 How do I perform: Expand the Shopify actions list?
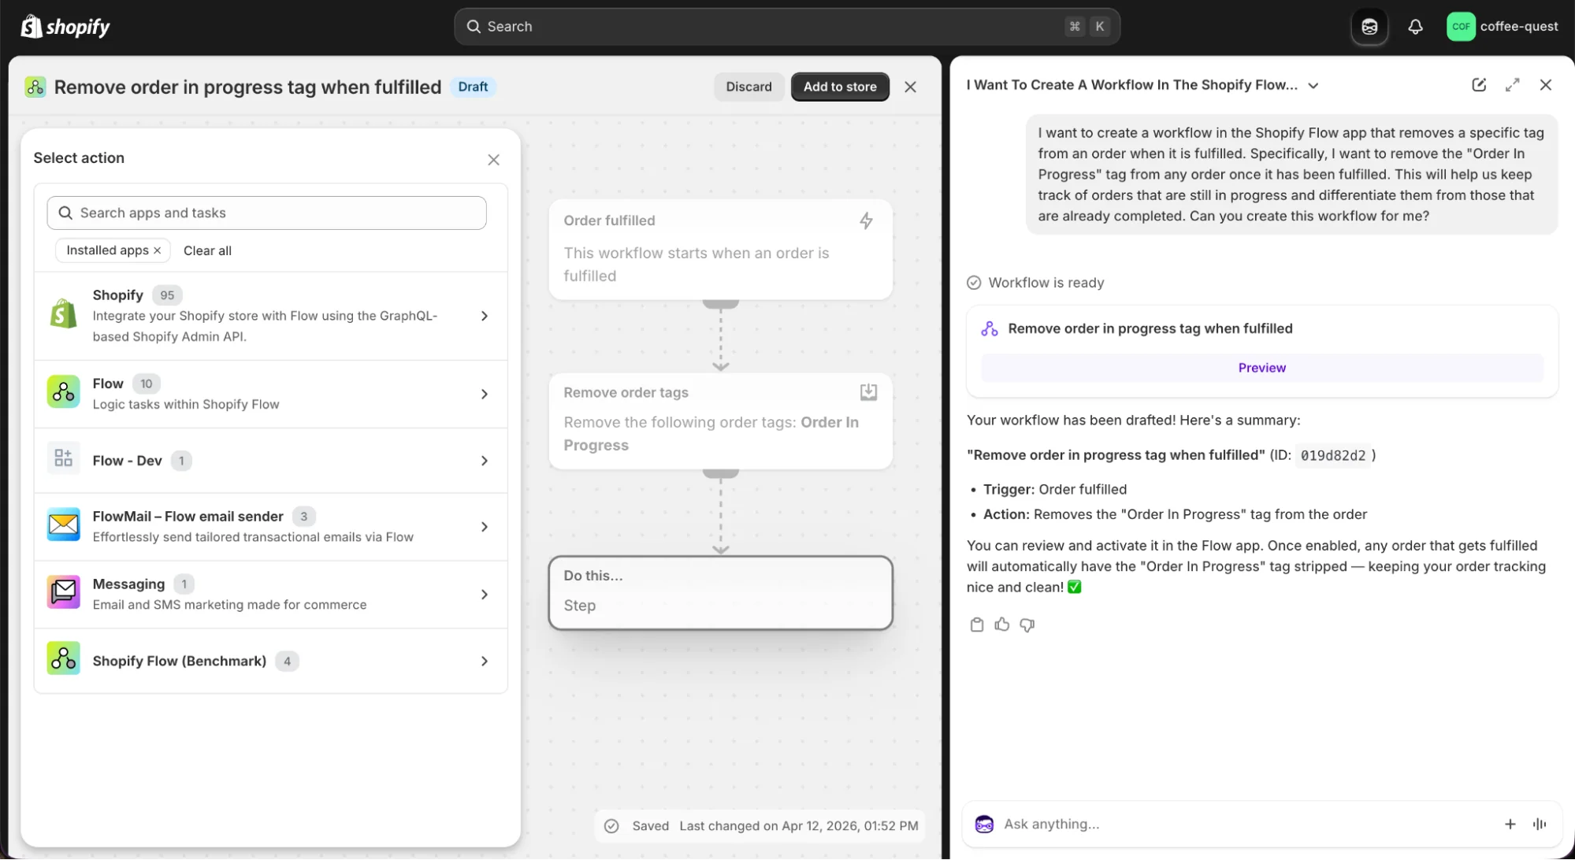click(270, 316)
